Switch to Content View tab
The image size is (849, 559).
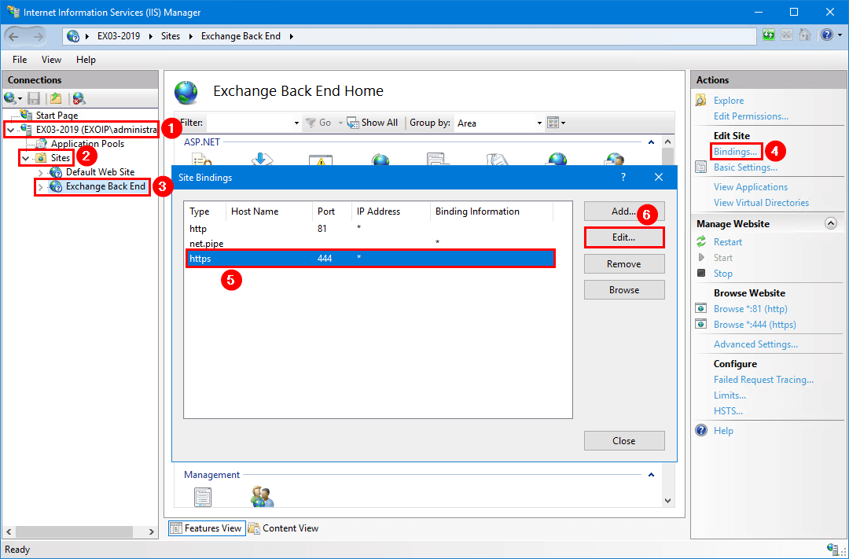pos(284,528)
